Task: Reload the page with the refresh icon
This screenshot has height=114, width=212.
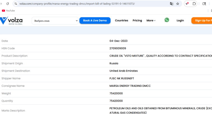Action: coord(8,4)
